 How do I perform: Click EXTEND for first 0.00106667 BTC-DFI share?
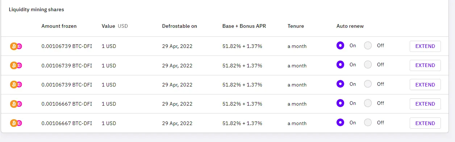pos(425,104)
